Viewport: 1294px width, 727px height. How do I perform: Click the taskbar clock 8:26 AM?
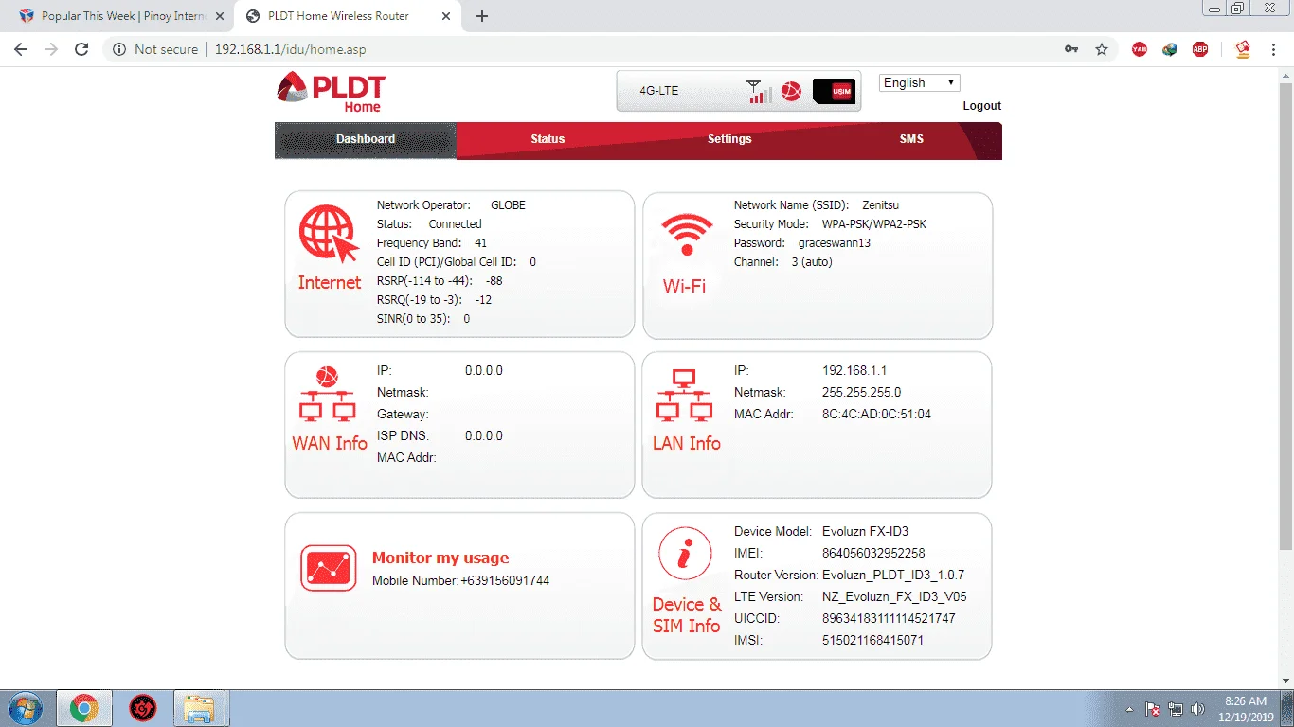click(x=1246, y=701)
